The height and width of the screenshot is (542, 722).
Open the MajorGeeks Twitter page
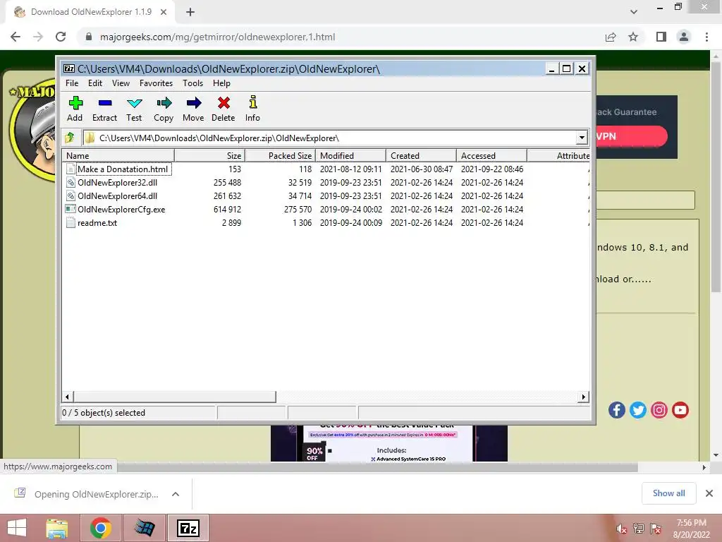pyautogui.click(x=637, y=410)
